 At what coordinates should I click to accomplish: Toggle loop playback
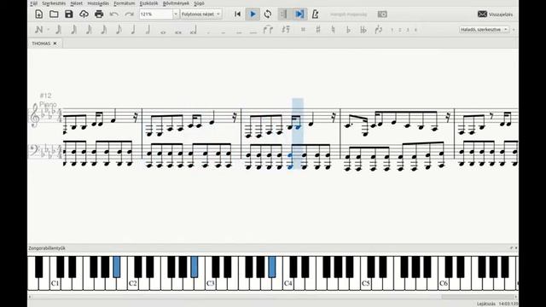268,14
